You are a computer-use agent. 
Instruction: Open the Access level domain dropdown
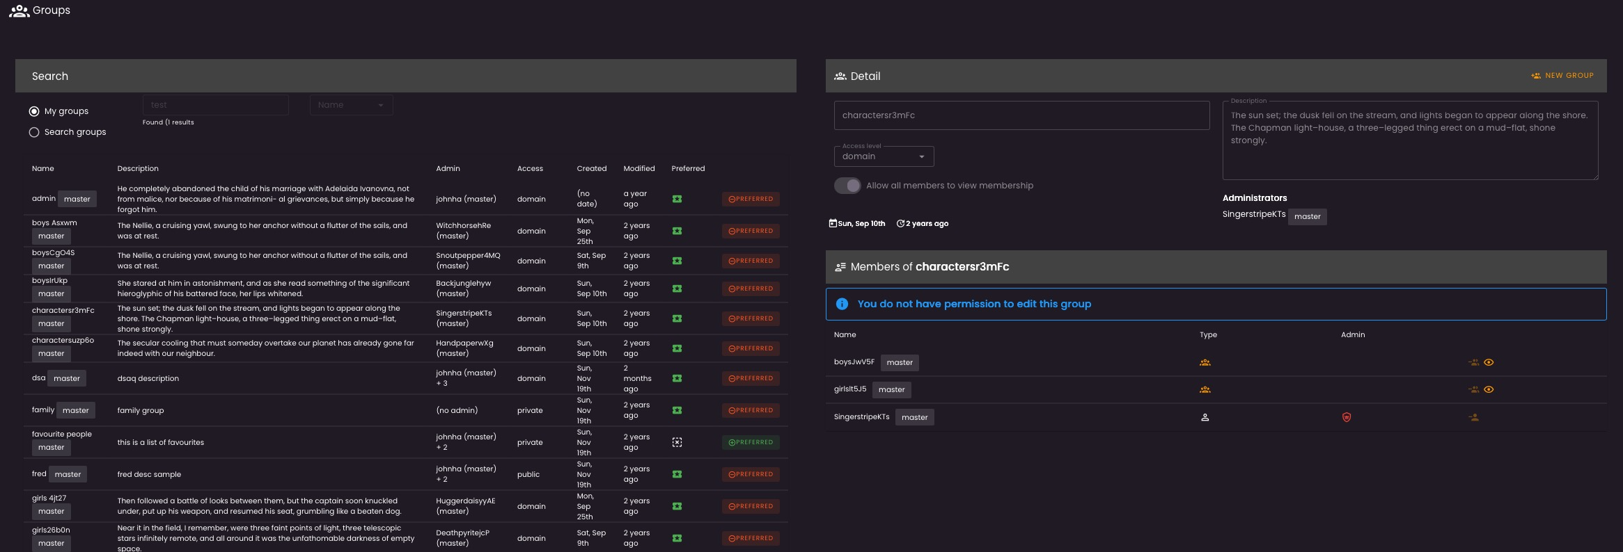coord(884,156)
